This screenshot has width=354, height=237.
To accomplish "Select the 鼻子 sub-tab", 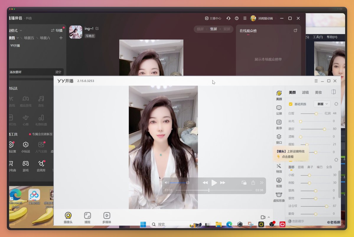I will (310, 167).
